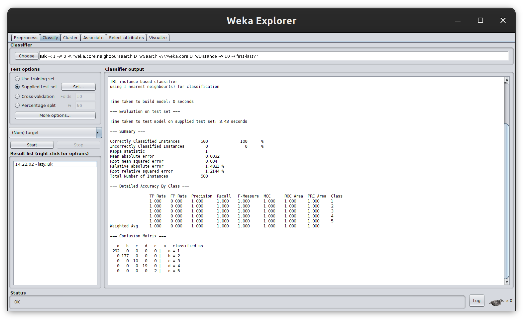Click output scrollbar up arrow
Image resolution: width=523 pixels, height=321 pixels.
point(507,79)
